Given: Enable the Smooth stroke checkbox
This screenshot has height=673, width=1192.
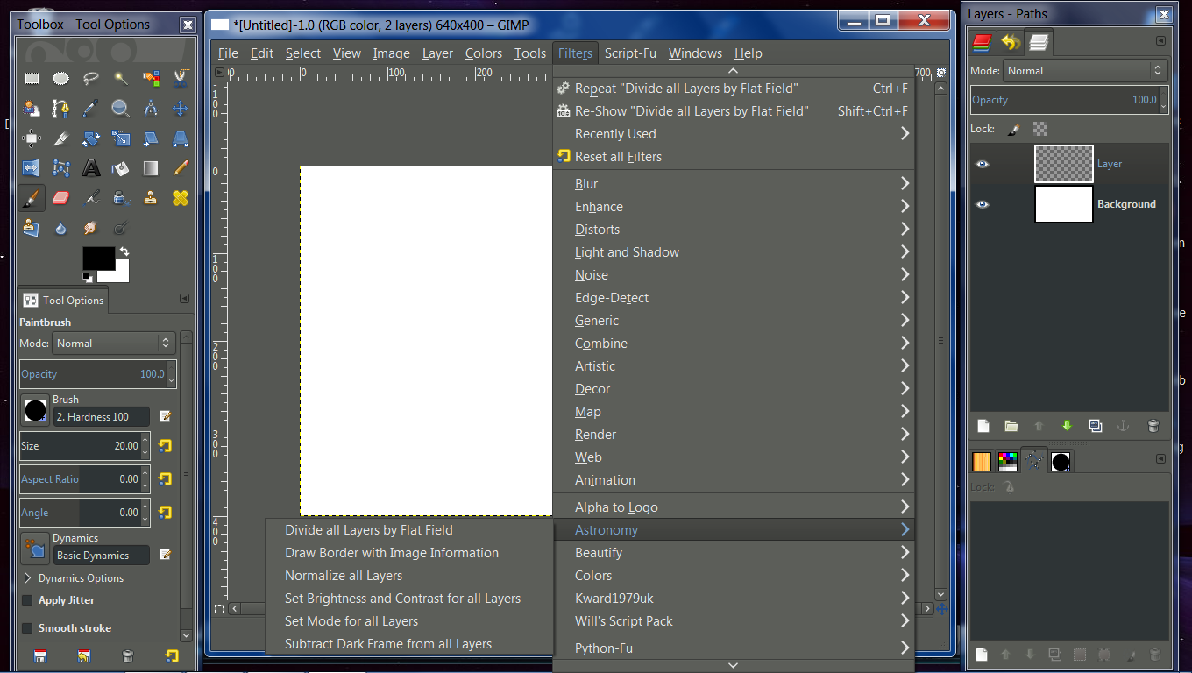Looking at the screenshot, I should (27, 628).
